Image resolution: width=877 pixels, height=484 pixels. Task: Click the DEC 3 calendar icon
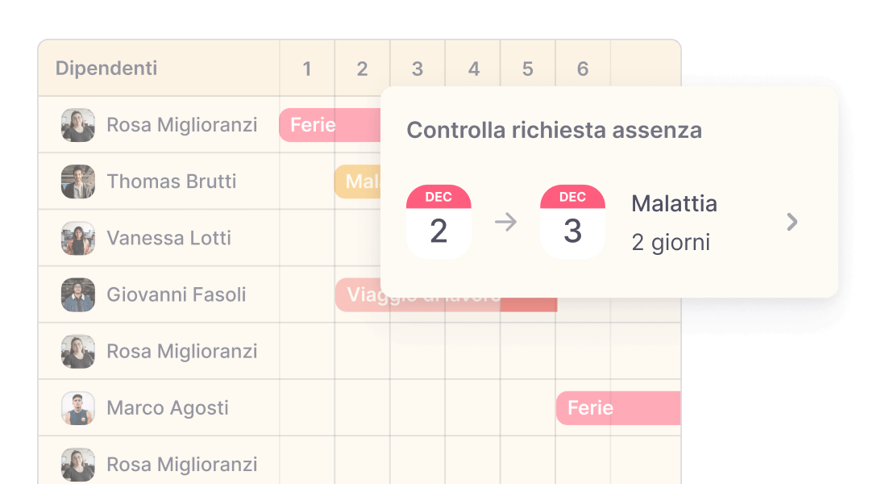572,220
